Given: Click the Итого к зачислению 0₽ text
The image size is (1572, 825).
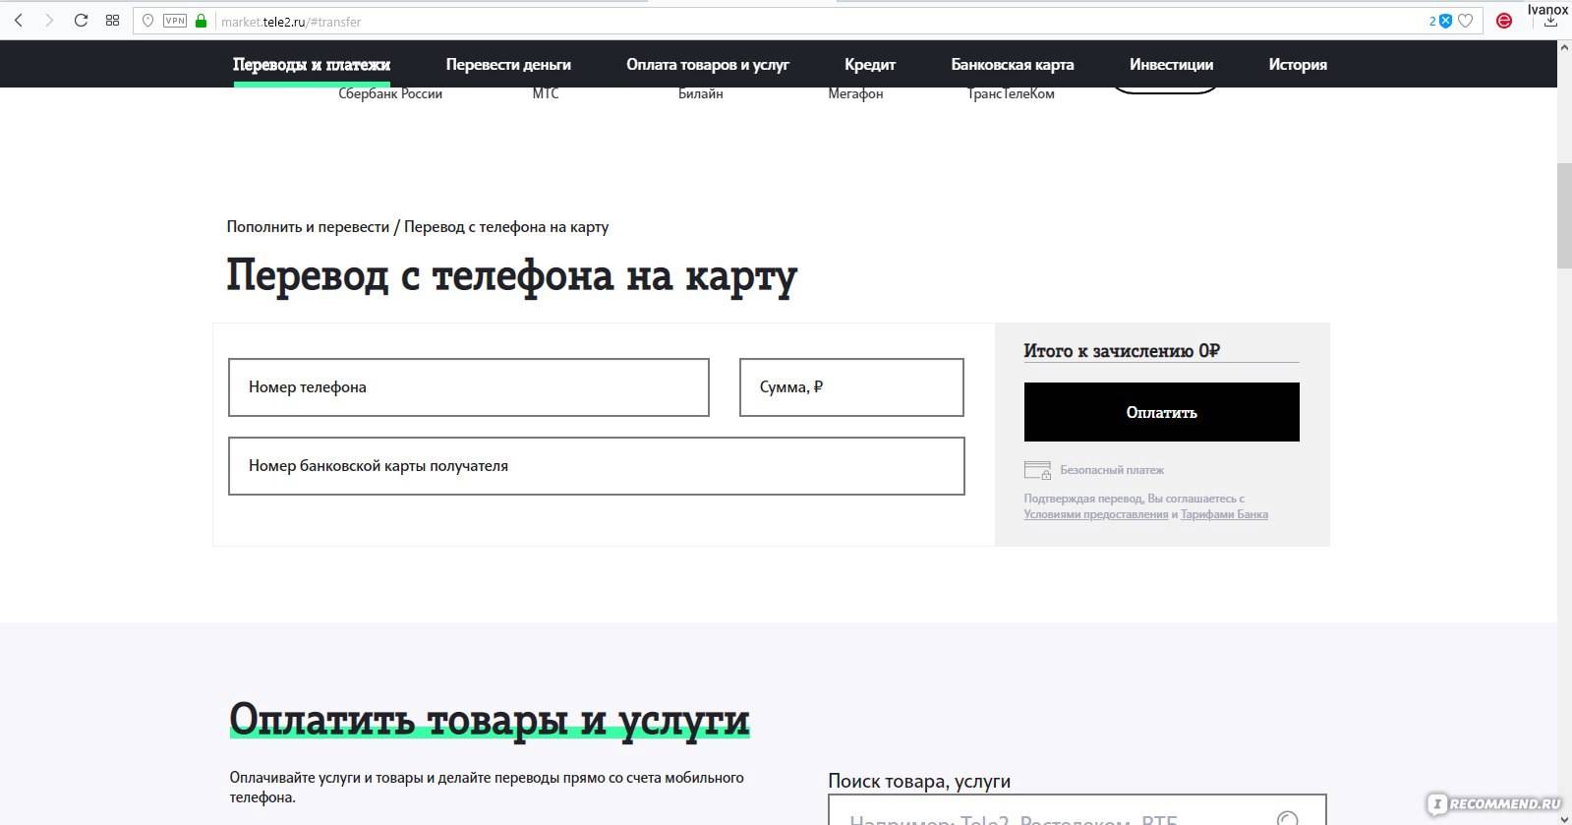Looking at the screenshot, I should tap(1122, 351).
